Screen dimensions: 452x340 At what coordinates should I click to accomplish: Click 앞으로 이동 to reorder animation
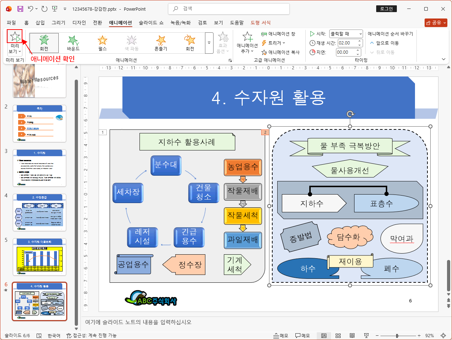[x=384, y=43]
